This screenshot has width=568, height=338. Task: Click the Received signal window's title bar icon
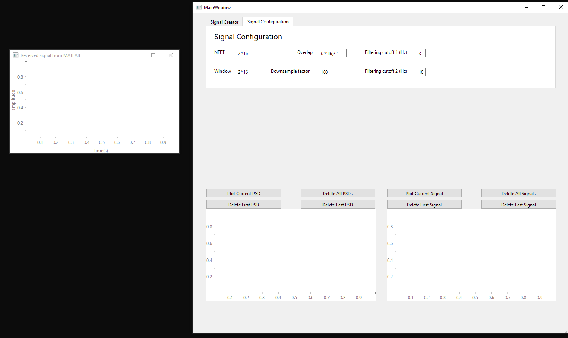pyautogui.click(x=15, y=55)
